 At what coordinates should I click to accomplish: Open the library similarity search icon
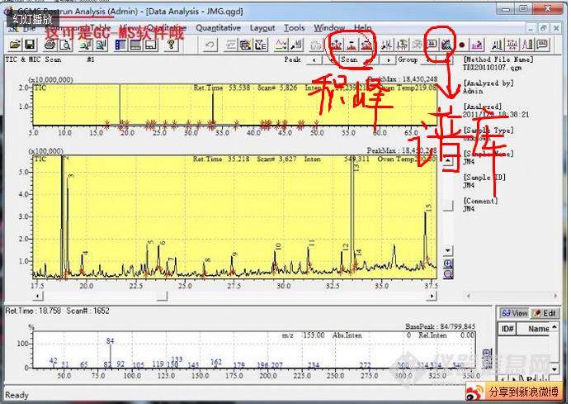447,45
